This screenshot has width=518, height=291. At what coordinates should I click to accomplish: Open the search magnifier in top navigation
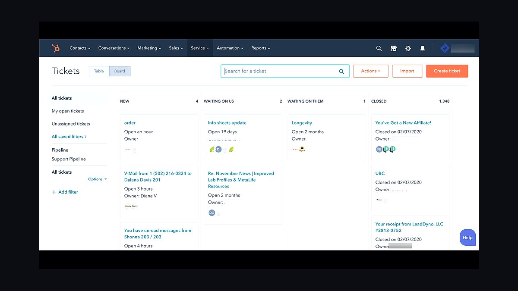point(379,48)
